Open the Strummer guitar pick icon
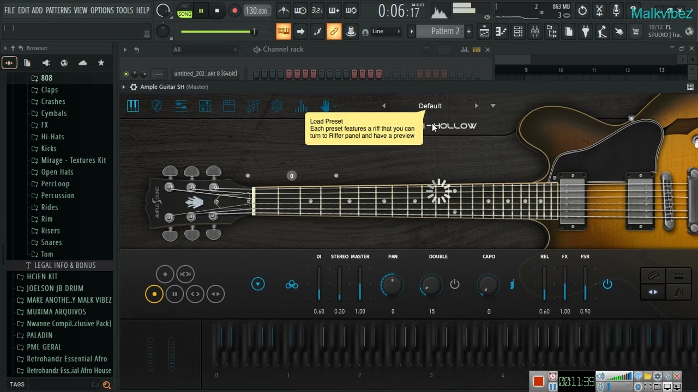This screenshot has width=698, height=392. [x=157, y=106]
